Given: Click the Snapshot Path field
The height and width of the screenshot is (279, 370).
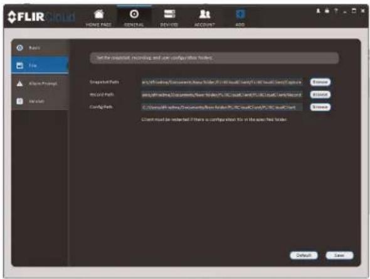Looking at the screenshot, I should (221, 82).
